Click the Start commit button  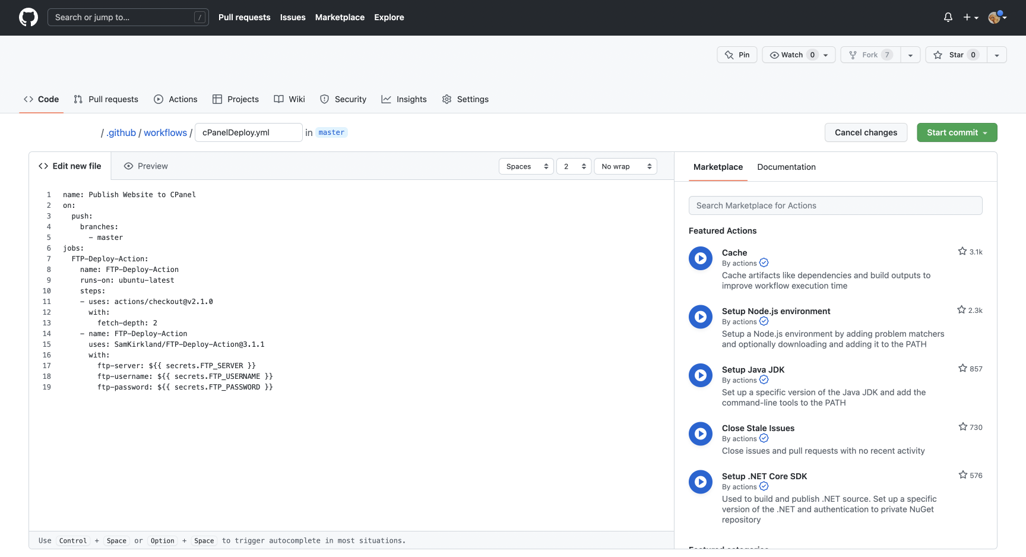click(x=957, y=132)
